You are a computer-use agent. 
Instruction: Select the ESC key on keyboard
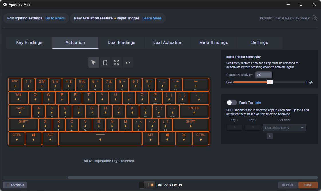15,84
